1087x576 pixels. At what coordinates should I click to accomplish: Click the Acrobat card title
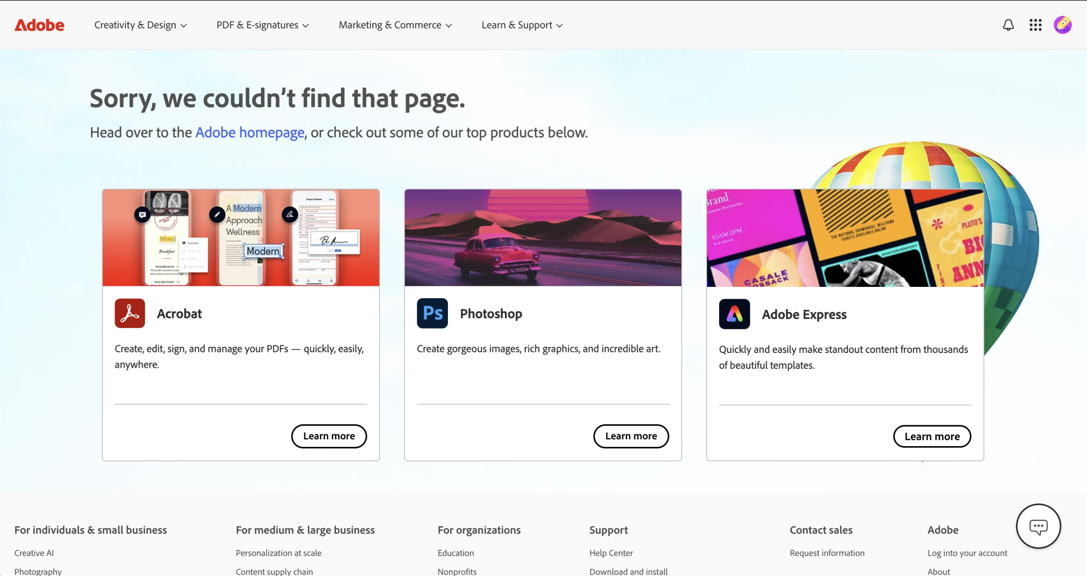pos(179,314)
